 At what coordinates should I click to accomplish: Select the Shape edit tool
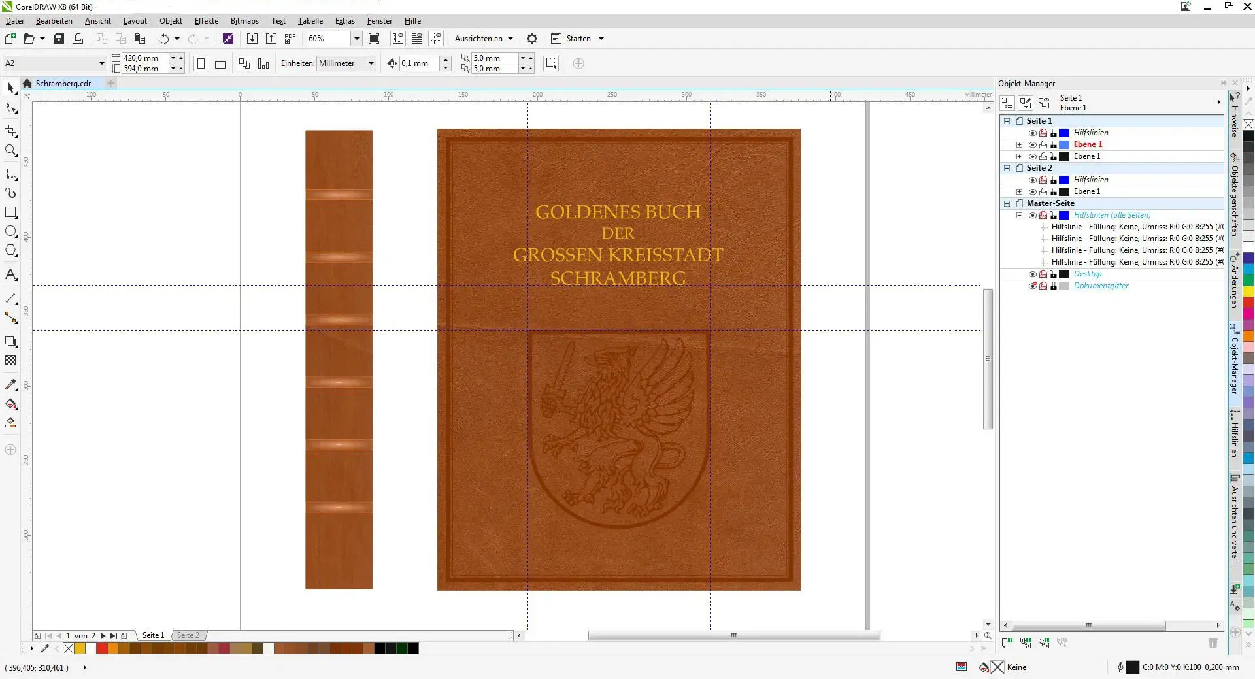10,108
